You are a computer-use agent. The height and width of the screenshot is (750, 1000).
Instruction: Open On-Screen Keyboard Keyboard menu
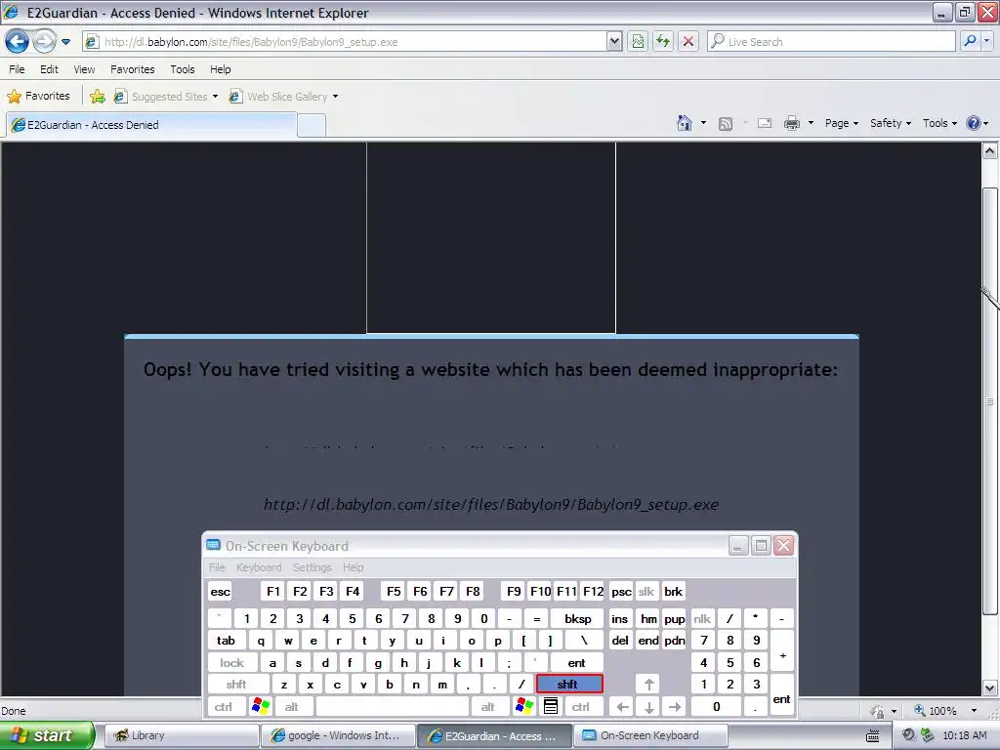[259, 567]
